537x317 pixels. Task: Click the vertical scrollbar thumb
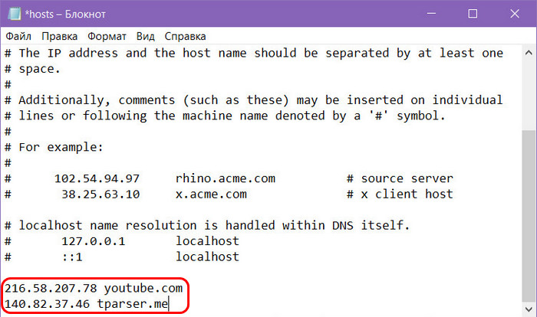click(x=529, y=215)
